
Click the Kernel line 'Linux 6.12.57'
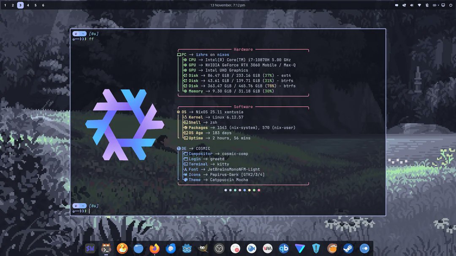(213, 117)
